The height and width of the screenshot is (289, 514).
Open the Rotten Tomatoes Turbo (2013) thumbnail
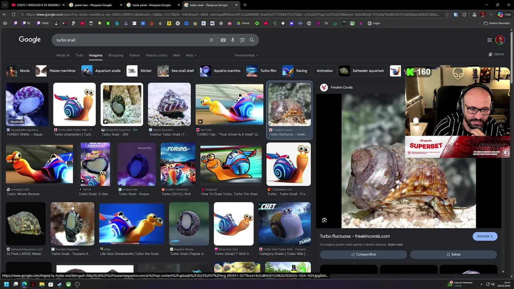click(x=178, y=164)
